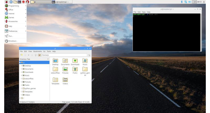Expand the Pictures tree node

tap(22, 82)
